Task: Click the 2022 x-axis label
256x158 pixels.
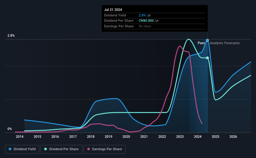Action: [x=162, y=137]
